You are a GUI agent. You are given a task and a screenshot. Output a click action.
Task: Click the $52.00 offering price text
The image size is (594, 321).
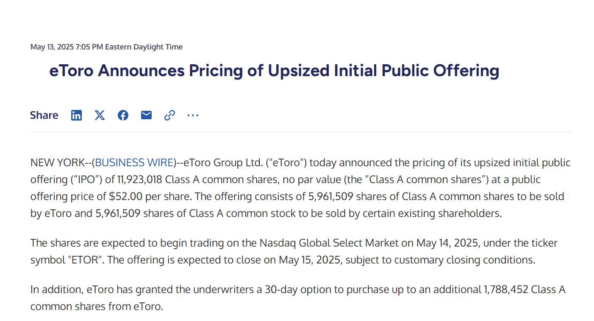point(127,197)
